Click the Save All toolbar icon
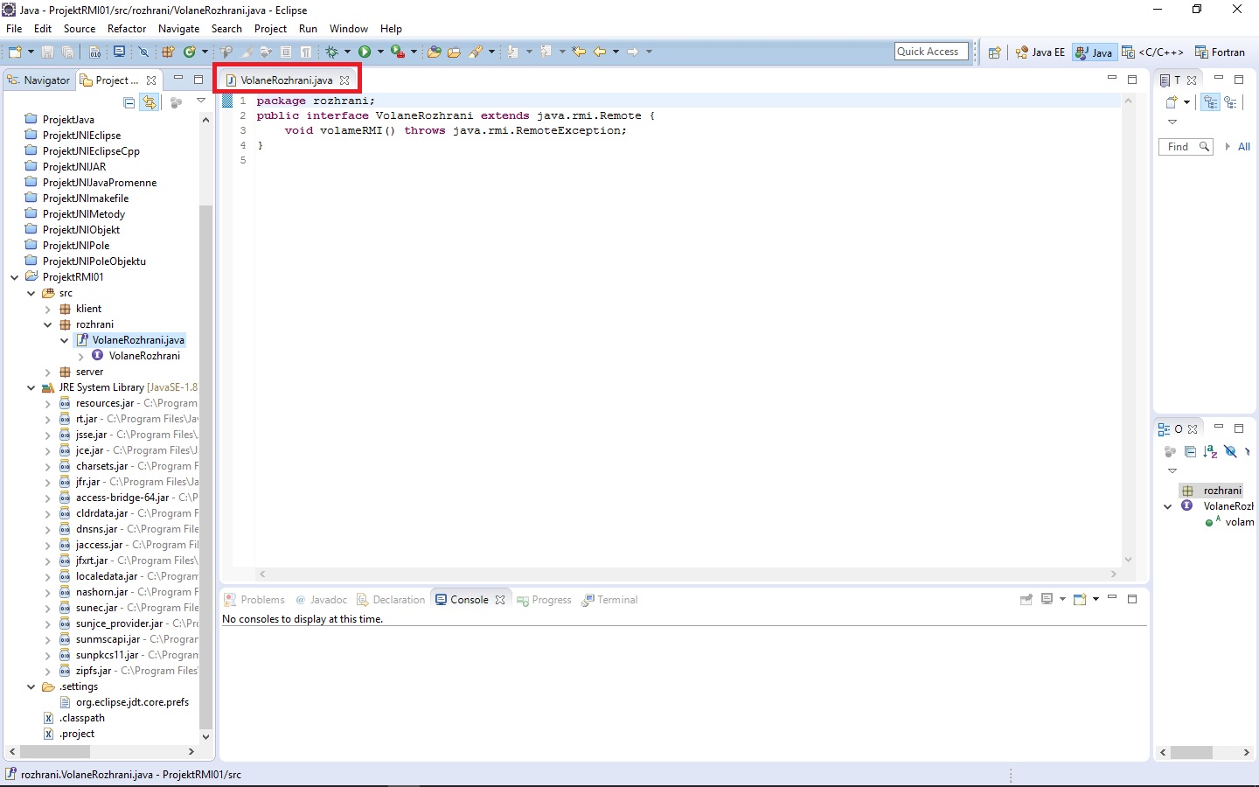Viewport: 1259px width, 787px height. tap(68, 52)
